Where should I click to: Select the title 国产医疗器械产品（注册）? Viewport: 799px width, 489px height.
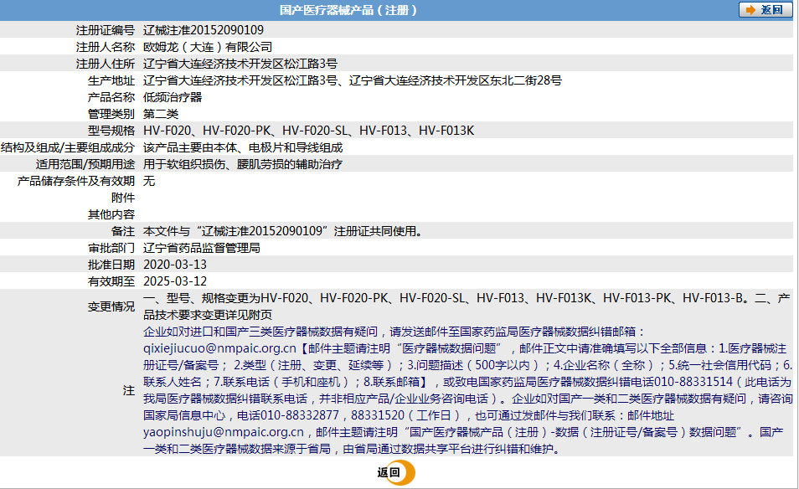pos(348,10)
